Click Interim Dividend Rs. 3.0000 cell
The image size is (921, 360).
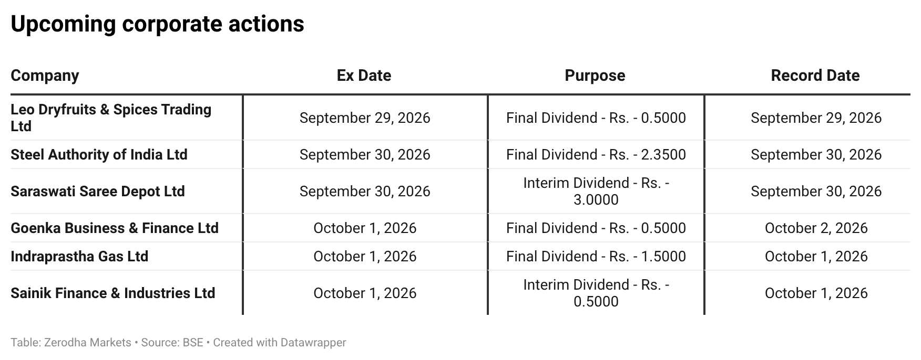(596, 191)
